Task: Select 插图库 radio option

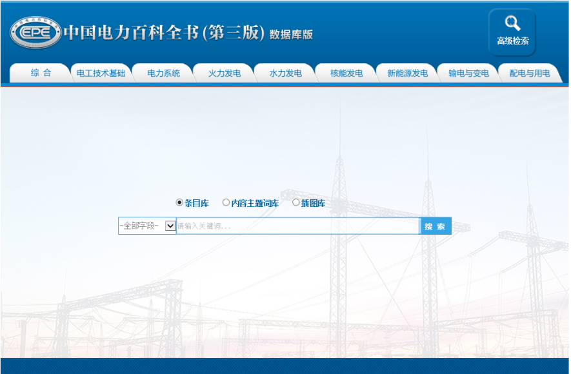Action: (x=296, y=202)
